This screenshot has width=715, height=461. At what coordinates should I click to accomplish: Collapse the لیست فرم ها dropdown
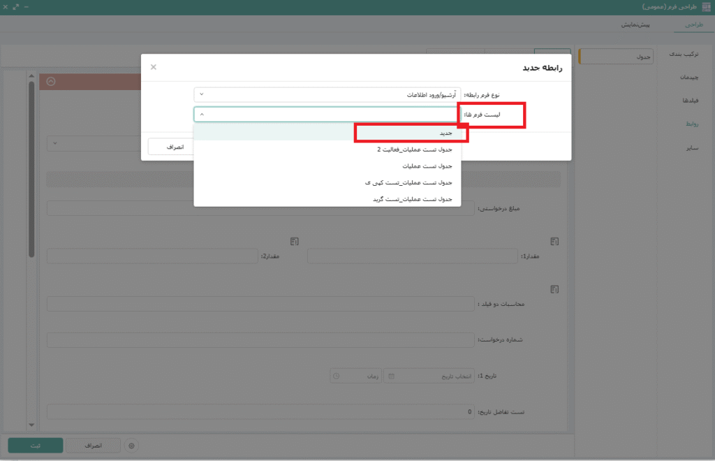202,114
